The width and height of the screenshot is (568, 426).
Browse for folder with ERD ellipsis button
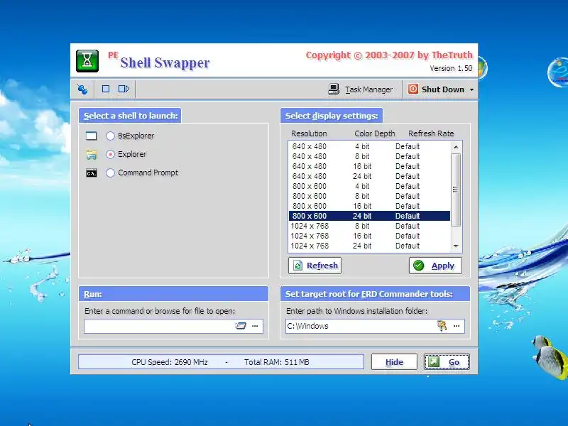[457, 326]
